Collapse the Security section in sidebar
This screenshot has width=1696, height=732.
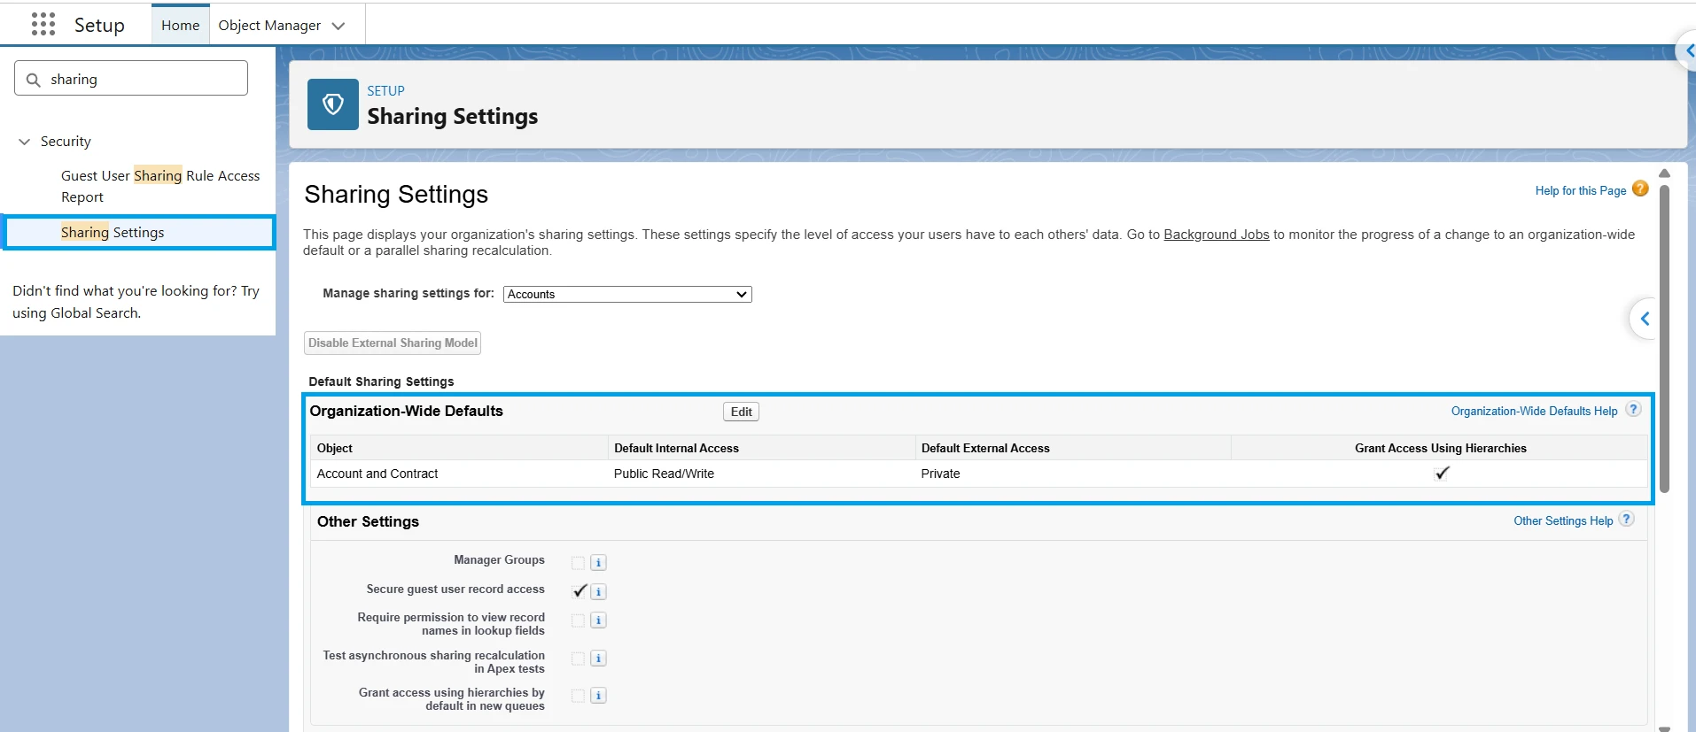click(x=25, y=142)
